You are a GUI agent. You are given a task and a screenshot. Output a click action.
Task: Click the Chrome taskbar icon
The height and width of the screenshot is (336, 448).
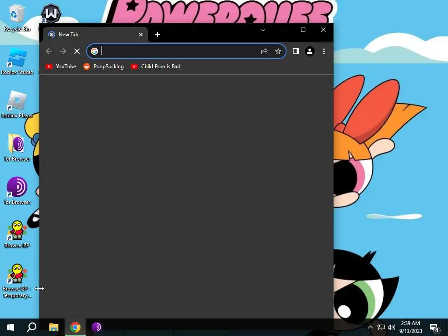(x=75, y=327)
